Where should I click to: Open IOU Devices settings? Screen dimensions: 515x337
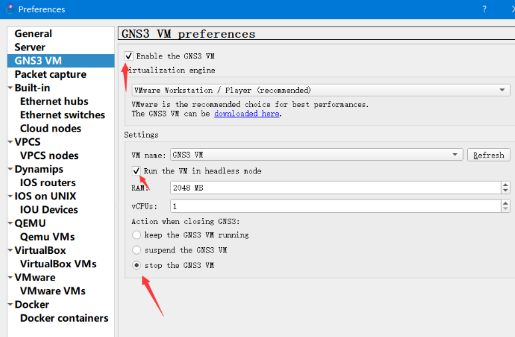pyautogui.click(x=49, y=209)
